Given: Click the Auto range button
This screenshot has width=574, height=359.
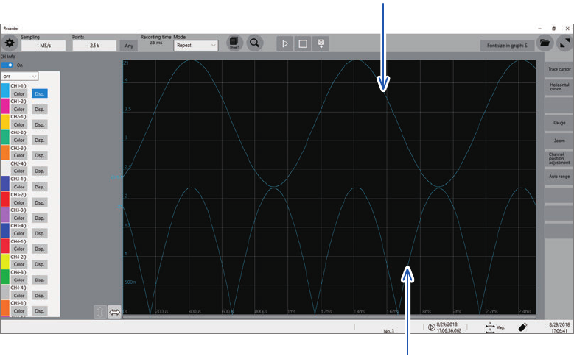Looking at the screenshot, I should (x=559, y=177).
